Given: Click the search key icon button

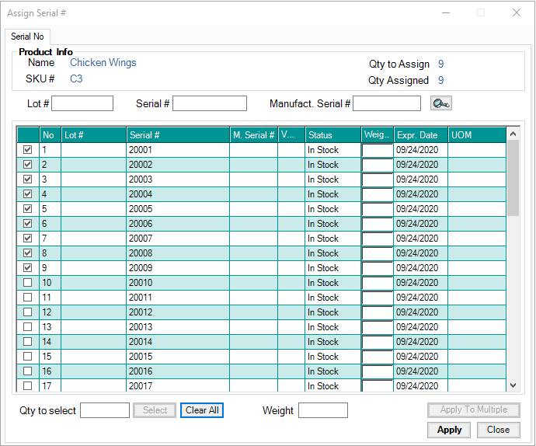Looking at the screenshot, I should coord(440,103).
